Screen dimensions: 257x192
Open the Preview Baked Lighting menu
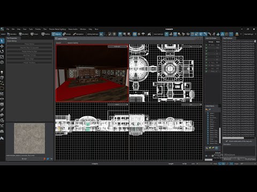coord(57,29)
